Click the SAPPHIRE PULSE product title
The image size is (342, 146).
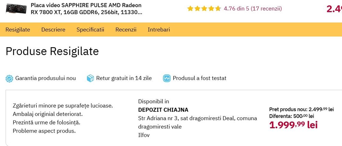pos(86,9)
